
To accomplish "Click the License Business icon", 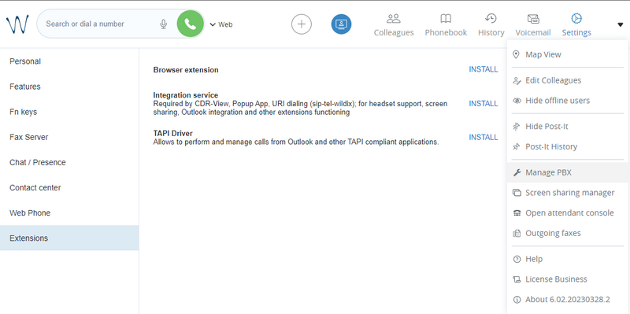I will pyautogui.click(x=517, y=279).
